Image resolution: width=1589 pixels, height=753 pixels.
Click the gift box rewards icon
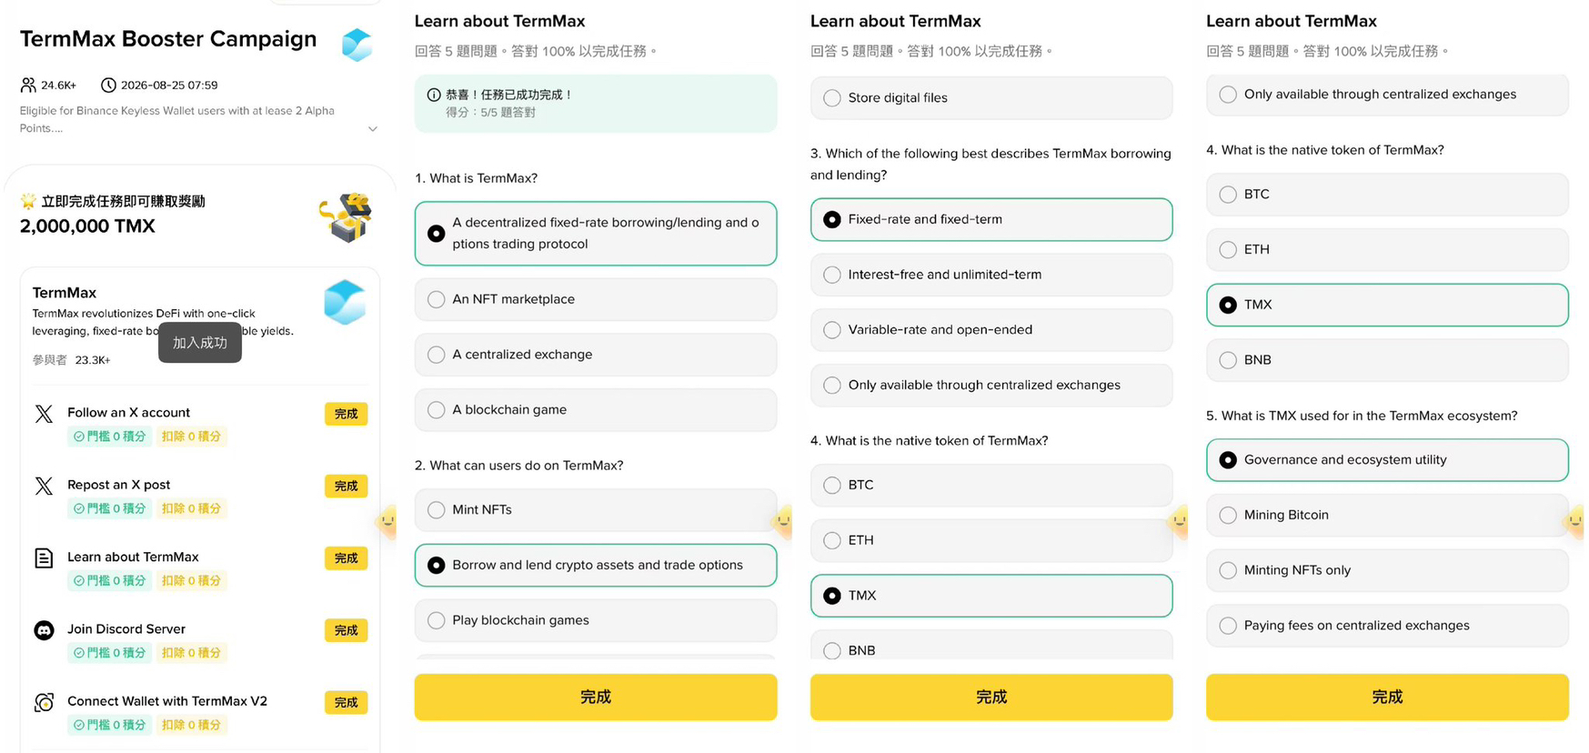coord(347,217)
